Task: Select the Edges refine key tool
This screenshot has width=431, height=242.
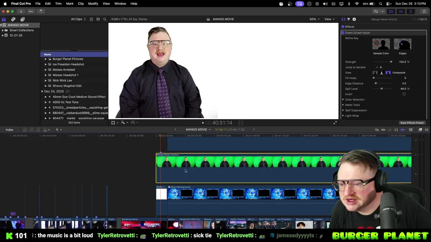Action: pyautogui.click(x=402, y=44)
